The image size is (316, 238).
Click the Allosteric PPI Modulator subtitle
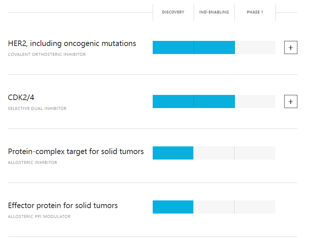[39, 216]
